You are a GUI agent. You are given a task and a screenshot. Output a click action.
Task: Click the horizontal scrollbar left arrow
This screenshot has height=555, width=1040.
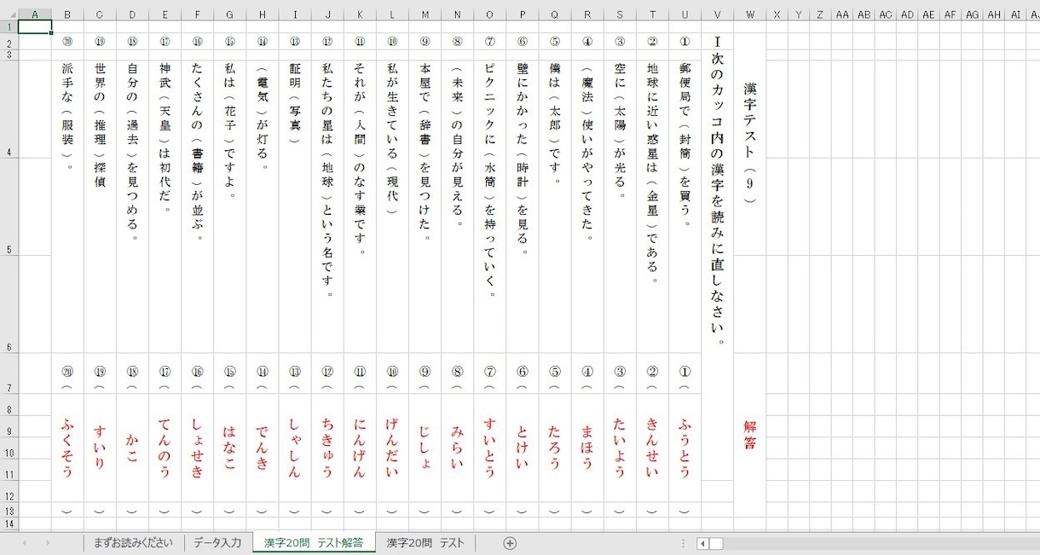coord(702,543)
